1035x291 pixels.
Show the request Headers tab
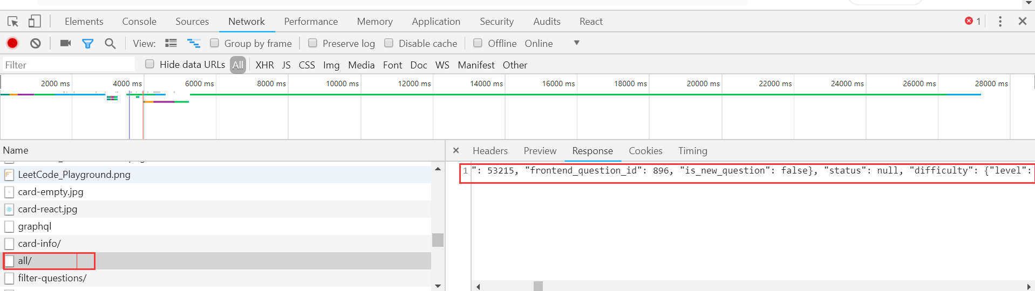[x=490, y=151]
